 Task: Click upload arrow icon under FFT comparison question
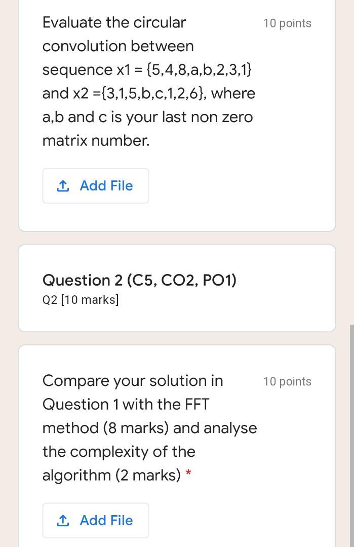tap(63, 521)
